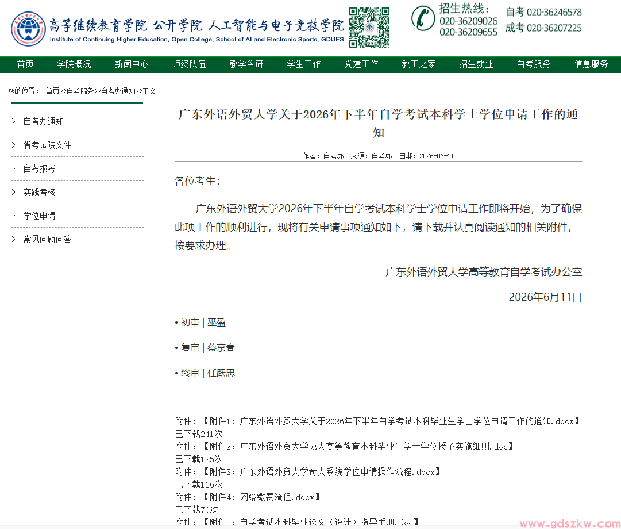Download 附件4 网络缴费流程.docx
The image size is (621, 529).
pyautogui.click(x=262, y=497)
